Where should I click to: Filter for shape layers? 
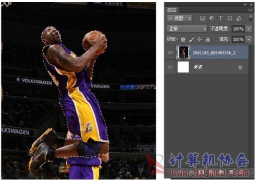click(x=230, y=18)
